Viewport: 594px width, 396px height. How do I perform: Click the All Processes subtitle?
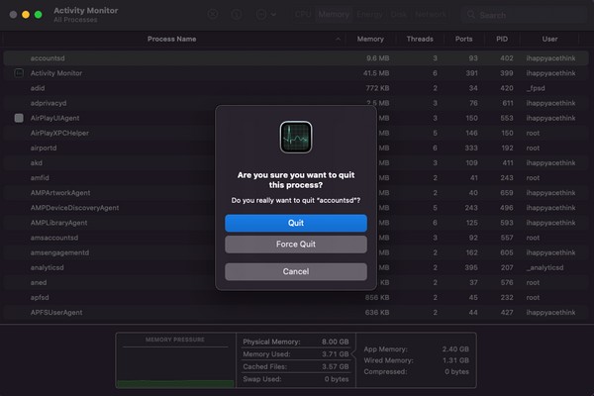[75, 20]
